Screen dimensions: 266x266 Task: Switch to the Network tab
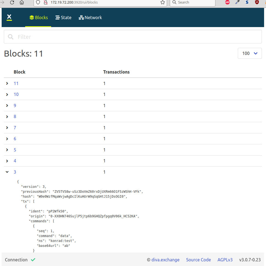[90, 18]
